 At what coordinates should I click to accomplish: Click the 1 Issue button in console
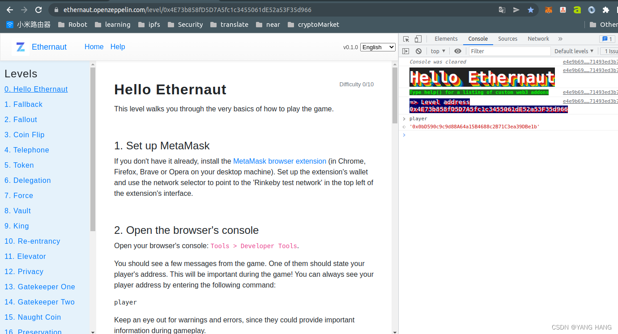tap(609, 51)
